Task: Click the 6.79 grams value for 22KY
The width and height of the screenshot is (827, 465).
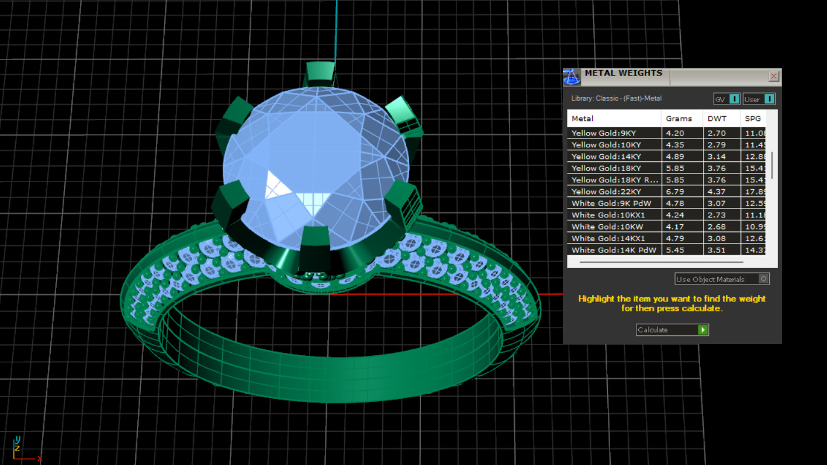Action: tap(674, 192)
